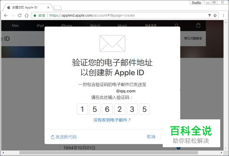Viewport: 229px width, 156px height.
Task: Click 取消 to cancel verification
Action: (151, 137)
